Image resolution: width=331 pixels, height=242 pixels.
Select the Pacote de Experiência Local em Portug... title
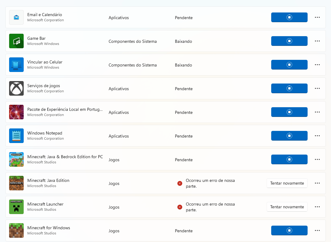tap(65, 109)
